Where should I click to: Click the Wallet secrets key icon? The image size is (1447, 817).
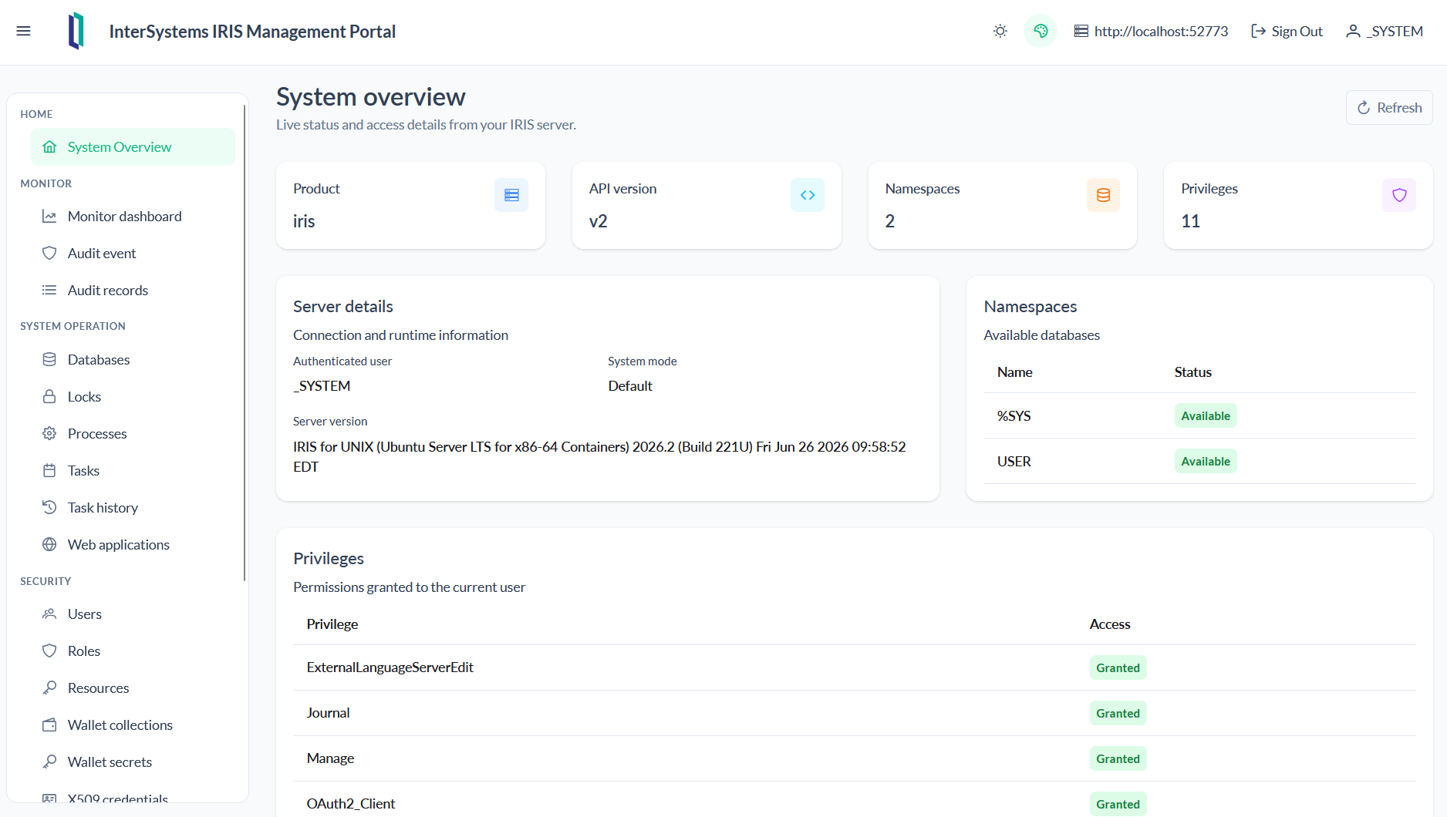tap(49, 762)
